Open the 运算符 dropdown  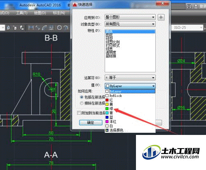(130, 78)
